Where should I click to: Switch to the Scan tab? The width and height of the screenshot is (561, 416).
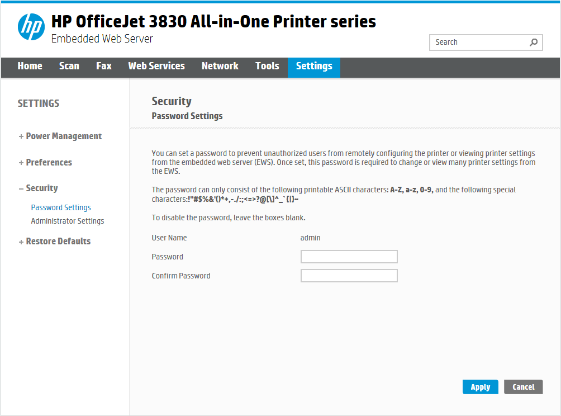click(69, 66)
